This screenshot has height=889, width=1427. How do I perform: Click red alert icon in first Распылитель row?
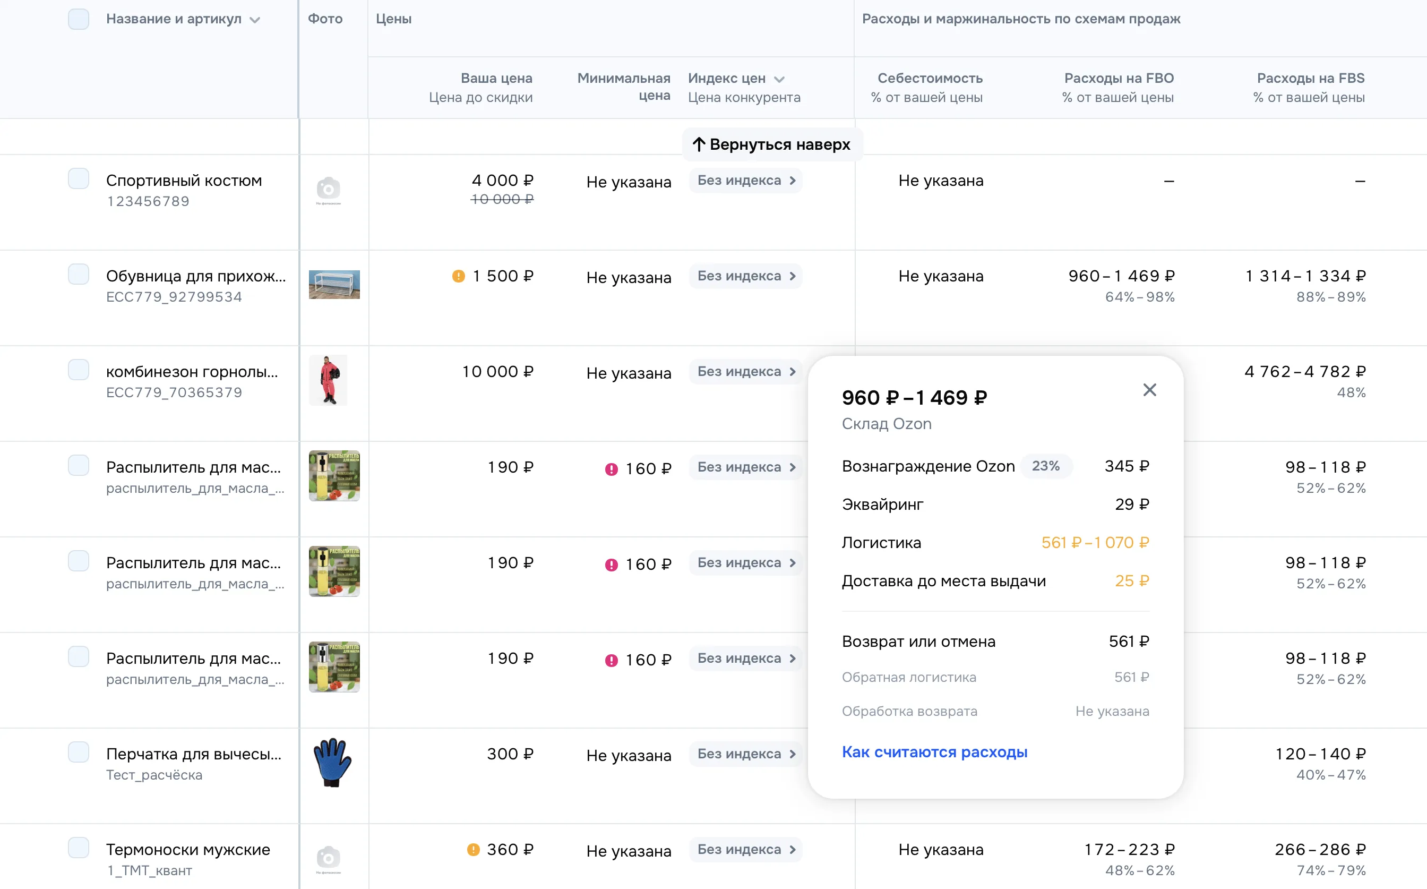pos(611,469)
